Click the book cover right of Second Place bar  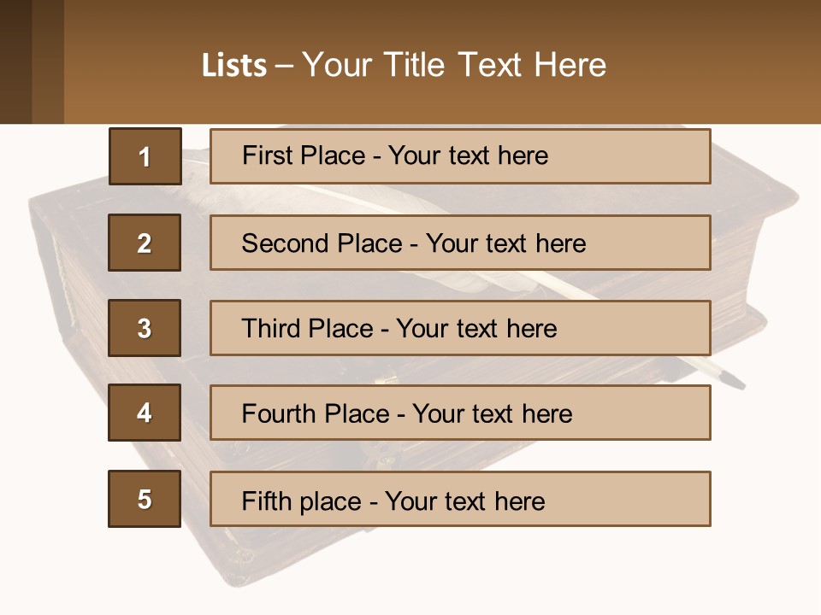(753, 248)
